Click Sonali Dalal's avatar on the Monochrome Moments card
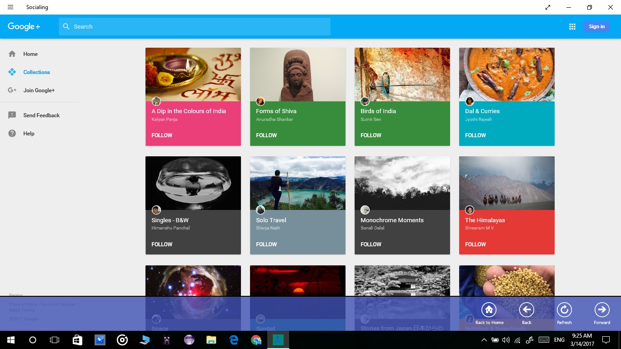The image size is (621, 349). pos(365,210)
